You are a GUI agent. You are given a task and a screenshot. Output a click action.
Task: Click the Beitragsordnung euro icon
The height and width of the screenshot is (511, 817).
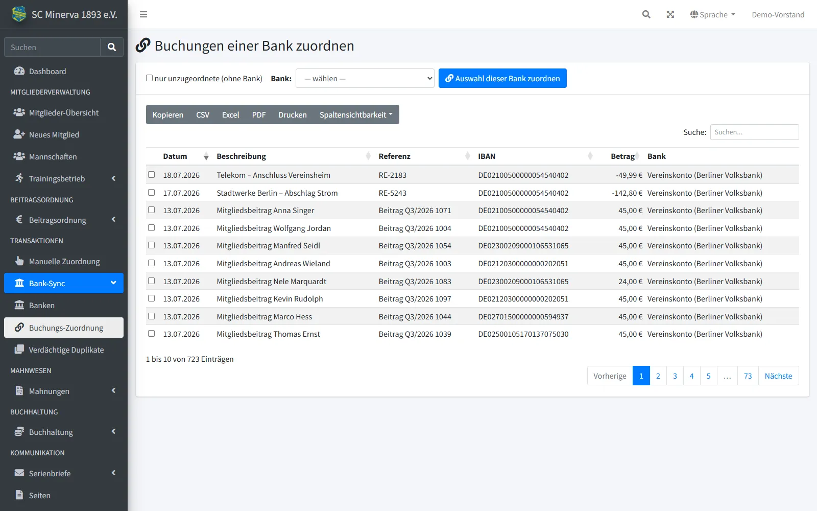[19, 220]
